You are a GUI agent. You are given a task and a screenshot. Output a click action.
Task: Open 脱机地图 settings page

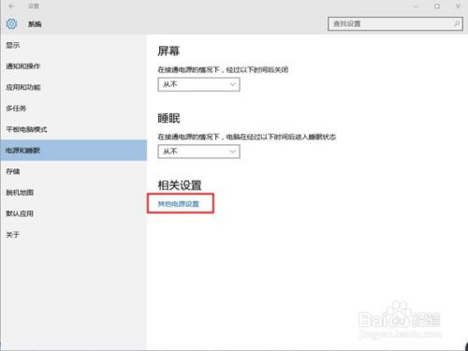pyautogui.click(x=73, y=193)
